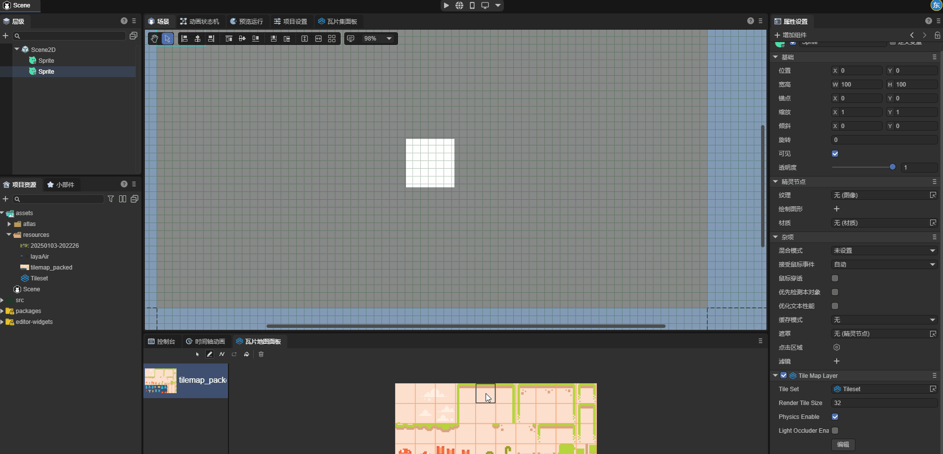Open the 控制台 console tab
The height and width of the screenshot is (454, 943).
[162, 342]
